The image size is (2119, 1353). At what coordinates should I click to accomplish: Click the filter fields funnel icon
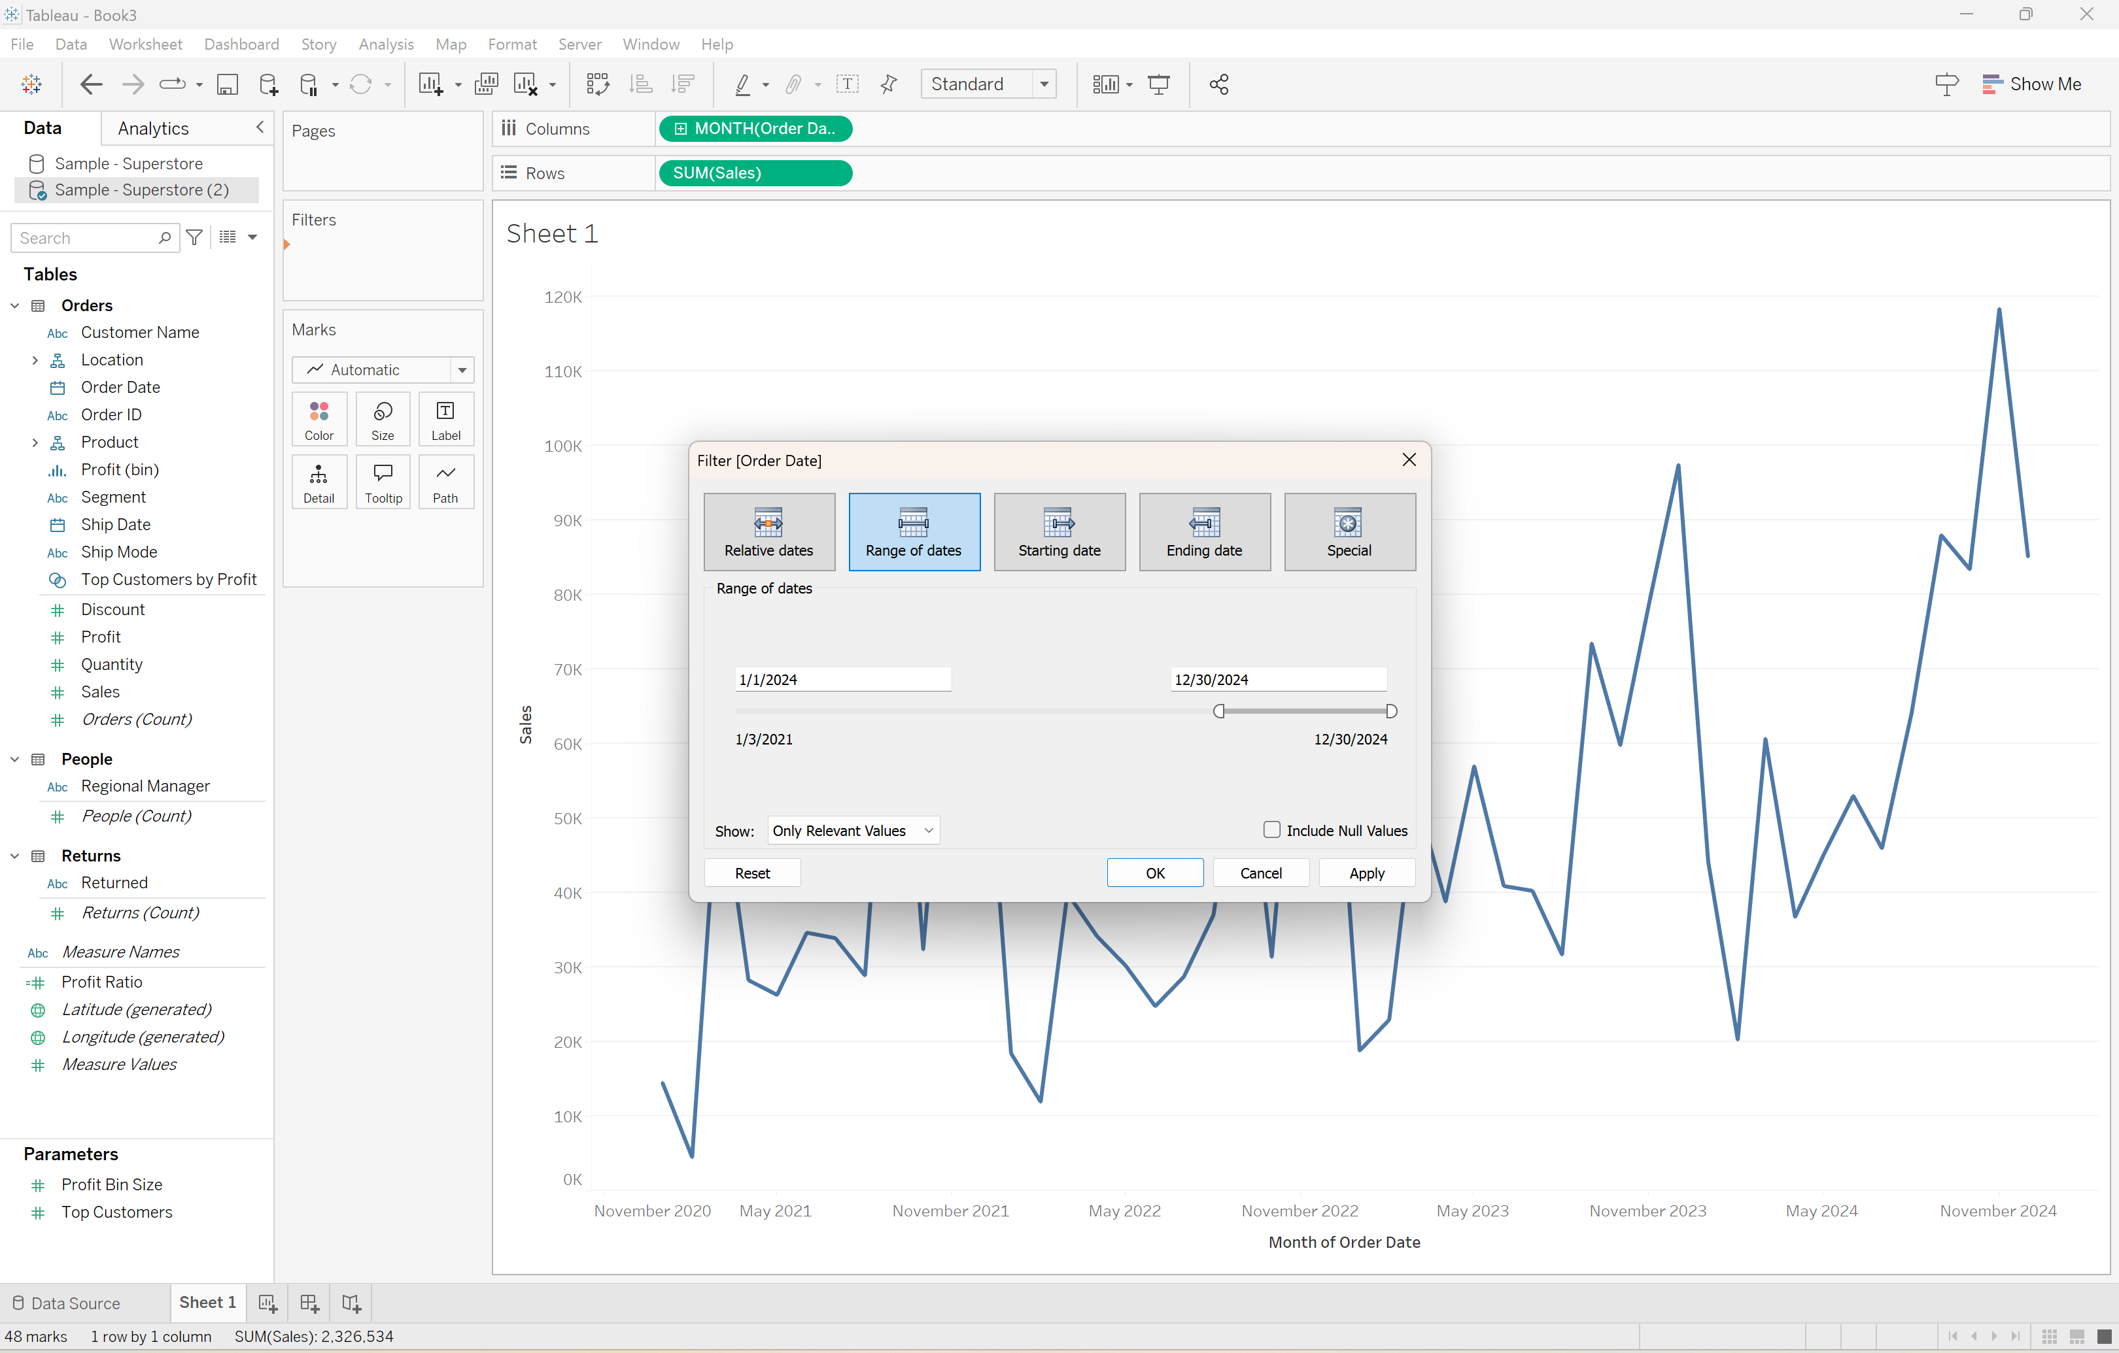[194, 237]
